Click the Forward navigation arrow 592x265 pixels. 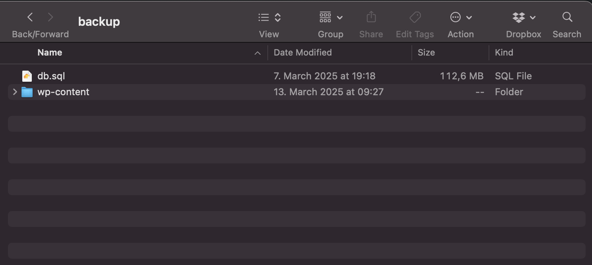click(x=50, y=17)
